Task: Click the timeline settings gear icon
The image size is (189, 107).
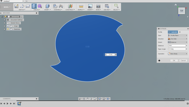Action: pos(188,103)
